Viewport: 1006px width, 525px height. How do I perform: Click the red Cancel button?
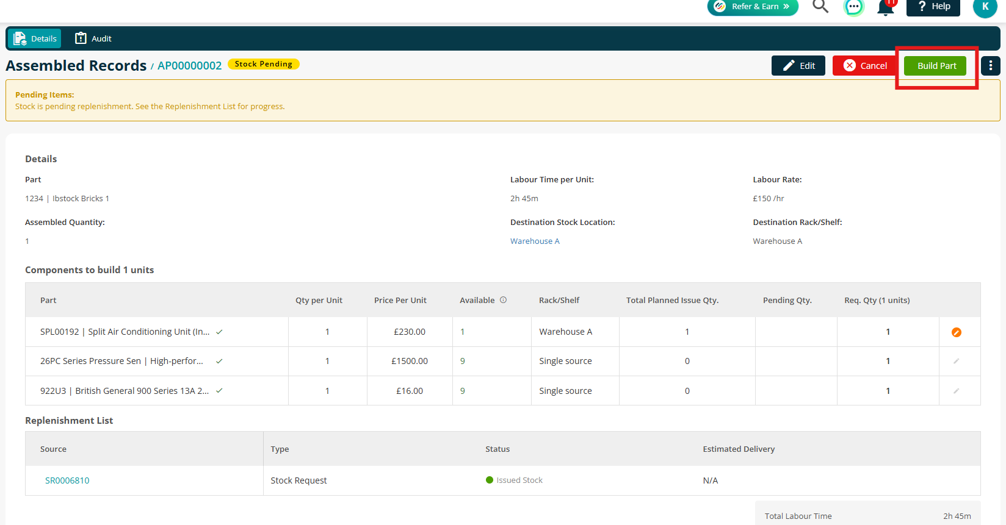point(865,66)
